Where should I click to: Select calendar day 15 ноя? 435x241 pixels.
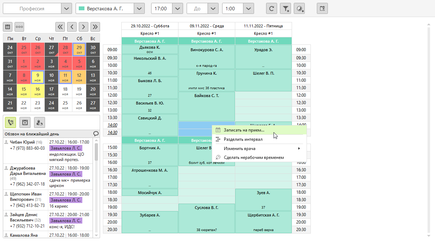point(24,91)
